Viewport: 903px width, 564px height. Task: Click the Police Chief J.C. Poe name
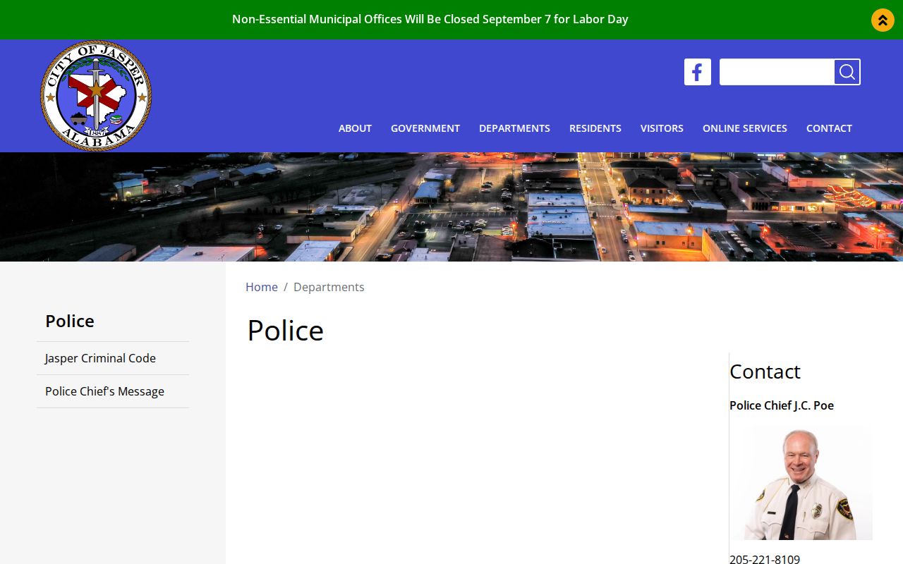pos(782,405)
